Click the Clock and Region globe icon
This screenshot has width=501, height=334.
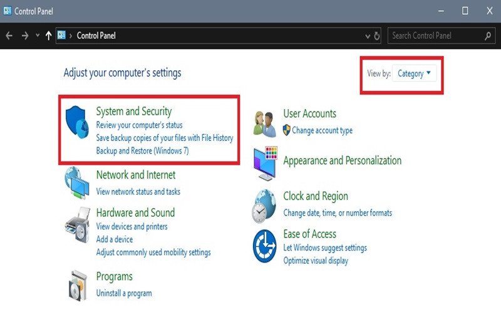point(264,206)
